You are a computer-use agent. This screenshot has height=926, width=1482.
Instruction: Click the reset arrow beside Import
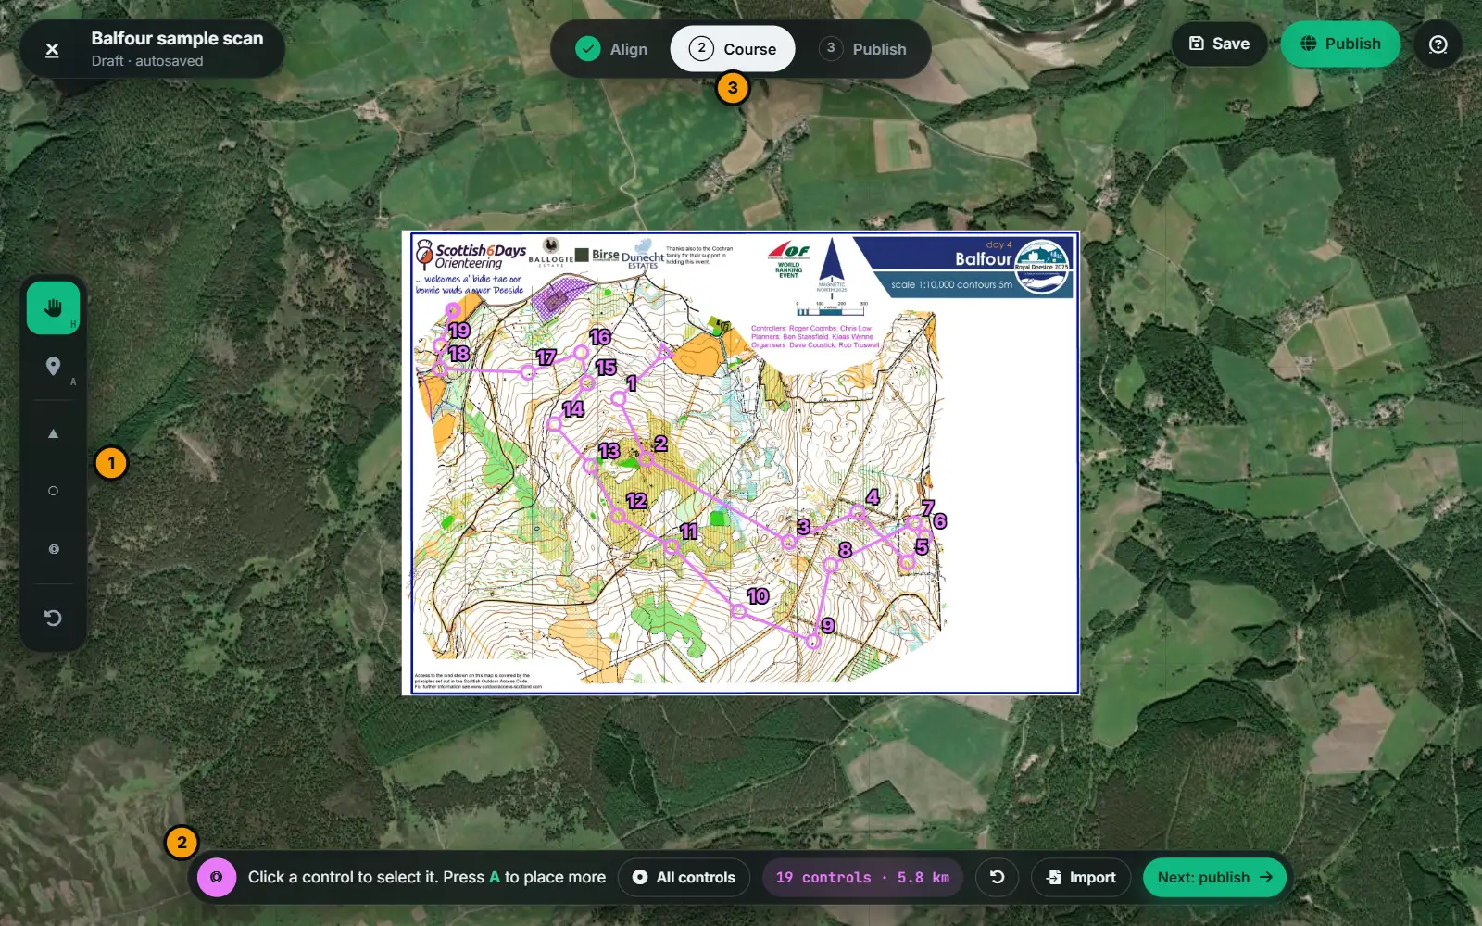click(x=997, y=877)
